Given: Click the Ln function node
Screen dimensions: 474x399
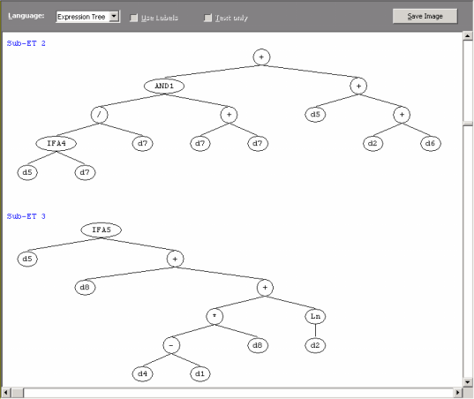Looking at the screenshot, I should (315, 316).
